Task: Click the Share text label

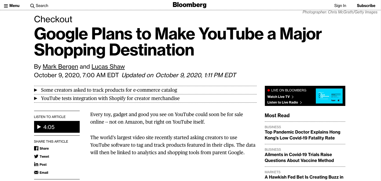Action: tap(44, 148)
